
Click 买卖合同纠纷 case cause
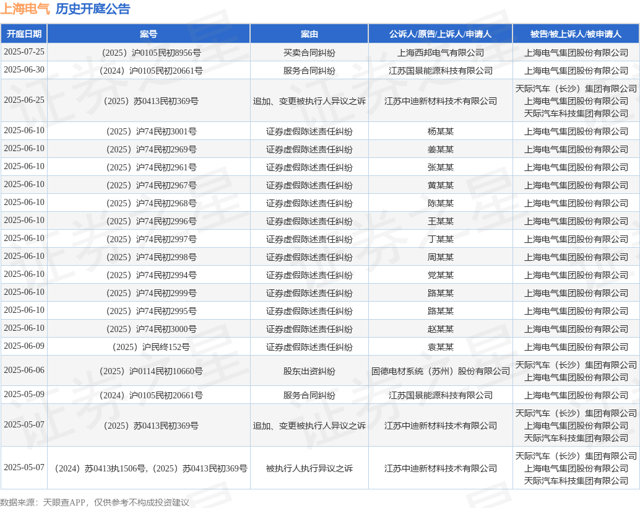coord(309,53)
